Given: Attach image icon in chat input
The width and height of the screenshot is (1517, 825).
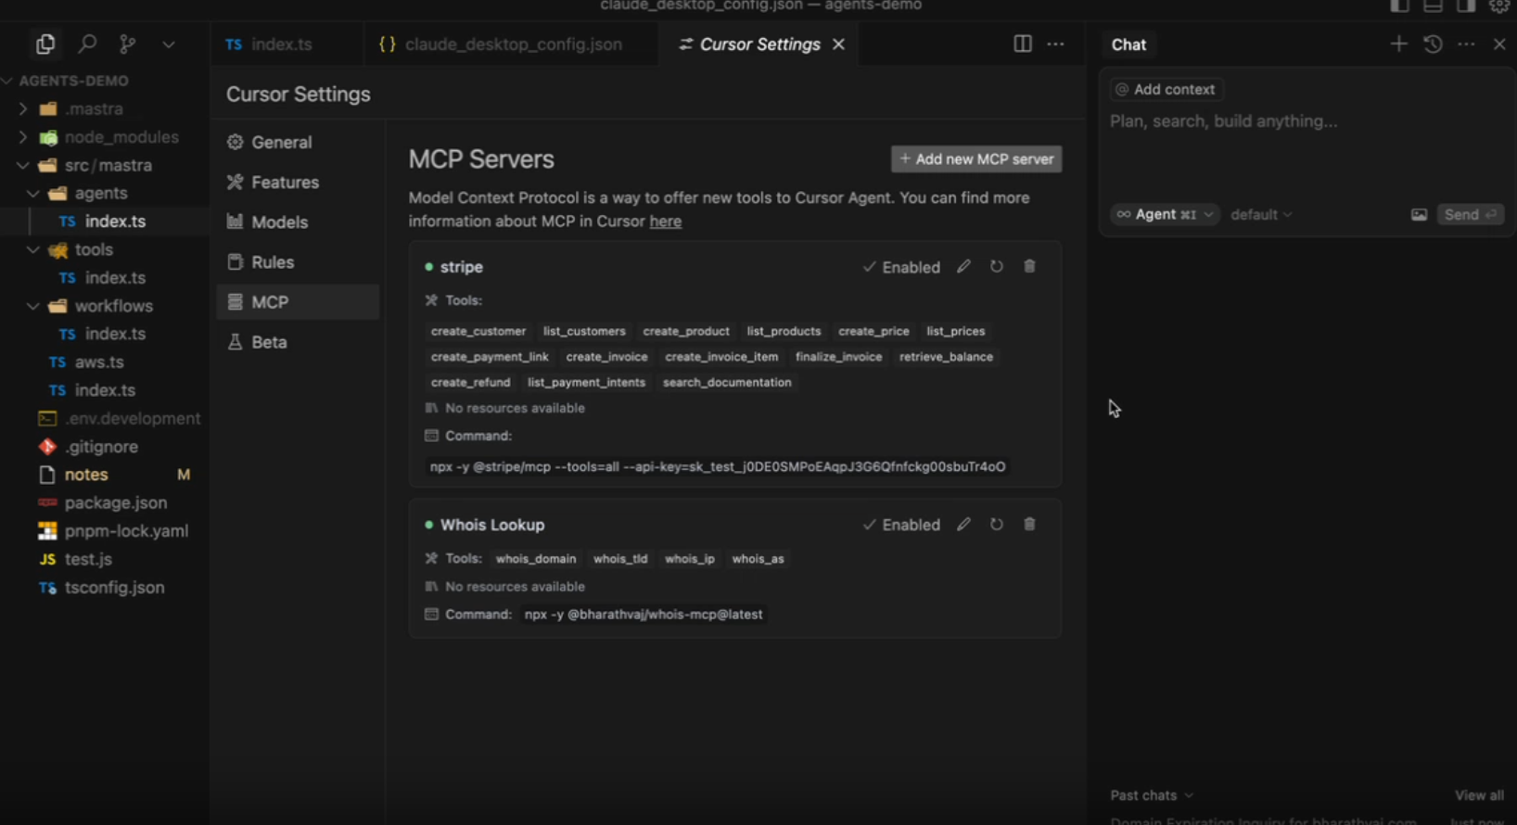Looking at the screenshot, I should pos(1419,215).
